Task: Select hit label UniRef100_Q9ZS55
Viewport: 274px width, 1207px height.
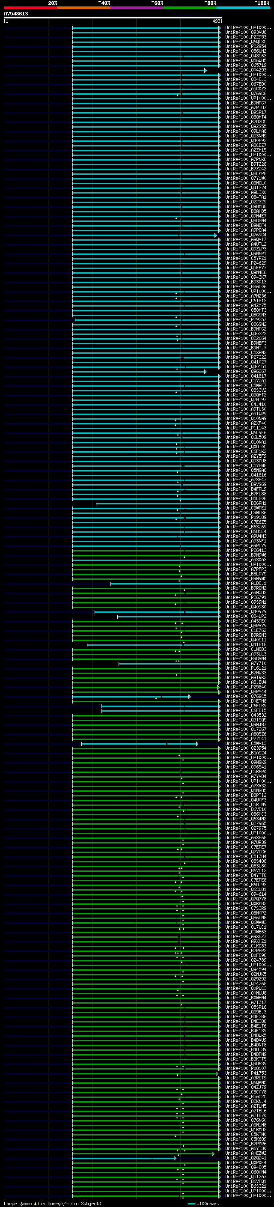Action: [x=246, y=126]
